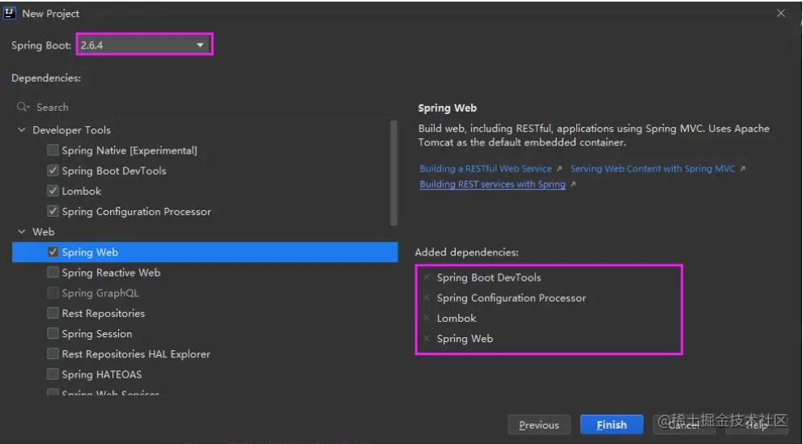Collapse the Web dependency group
Screen dimensions: 803x444
[22, 231]
